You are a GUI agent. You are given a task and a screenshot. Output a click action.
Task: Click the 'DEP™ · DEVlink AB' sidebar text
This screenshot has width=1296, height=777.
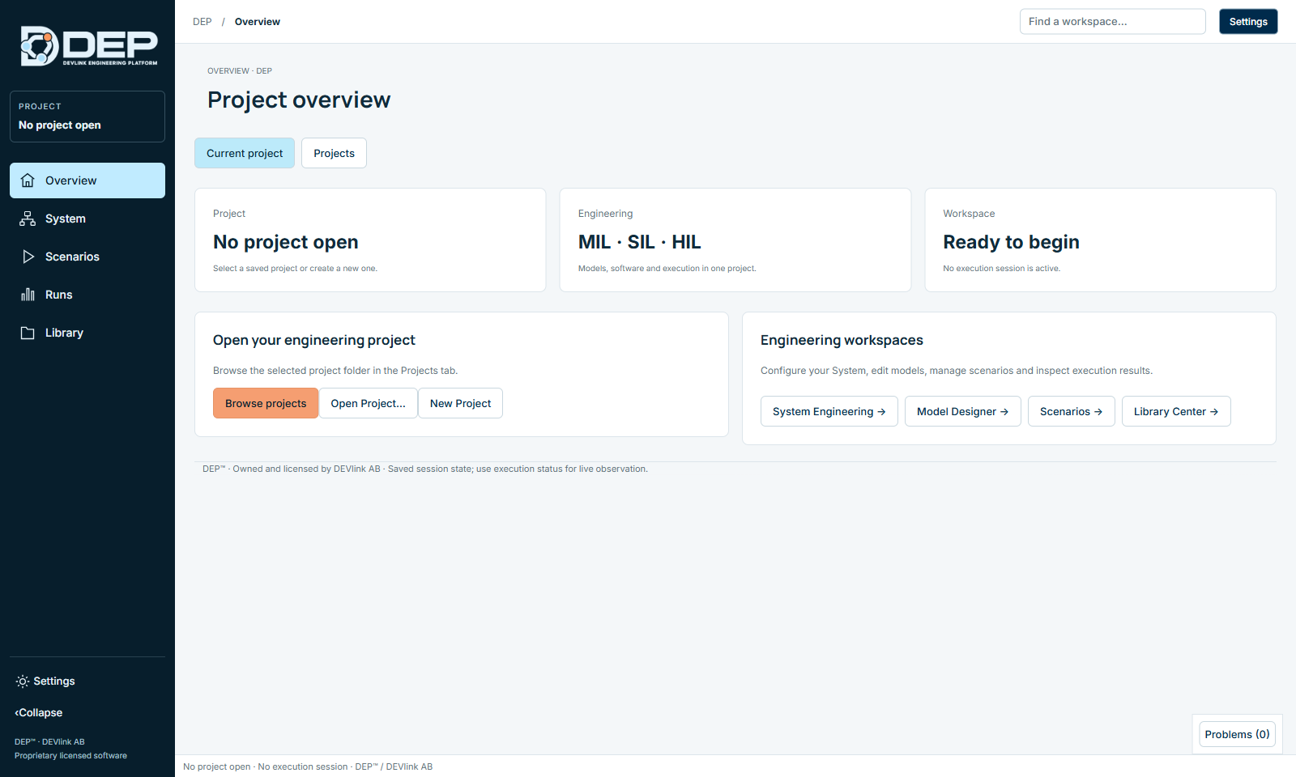pyautogui.click(x=49, y=742)
